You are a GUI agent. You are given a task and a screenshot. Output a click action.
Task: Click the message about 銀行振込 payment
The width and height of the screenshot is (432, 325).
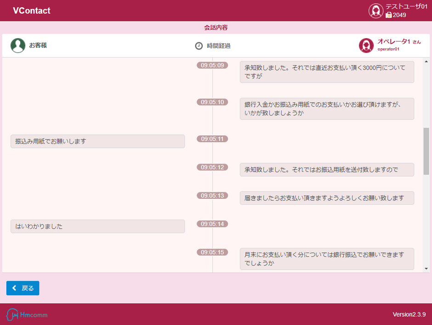(x=327, y=259)
